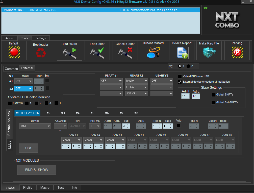This screenshot has width=254, height=193.
Task: Open SPI #2 mode dropdown
Action: (23, 88)
